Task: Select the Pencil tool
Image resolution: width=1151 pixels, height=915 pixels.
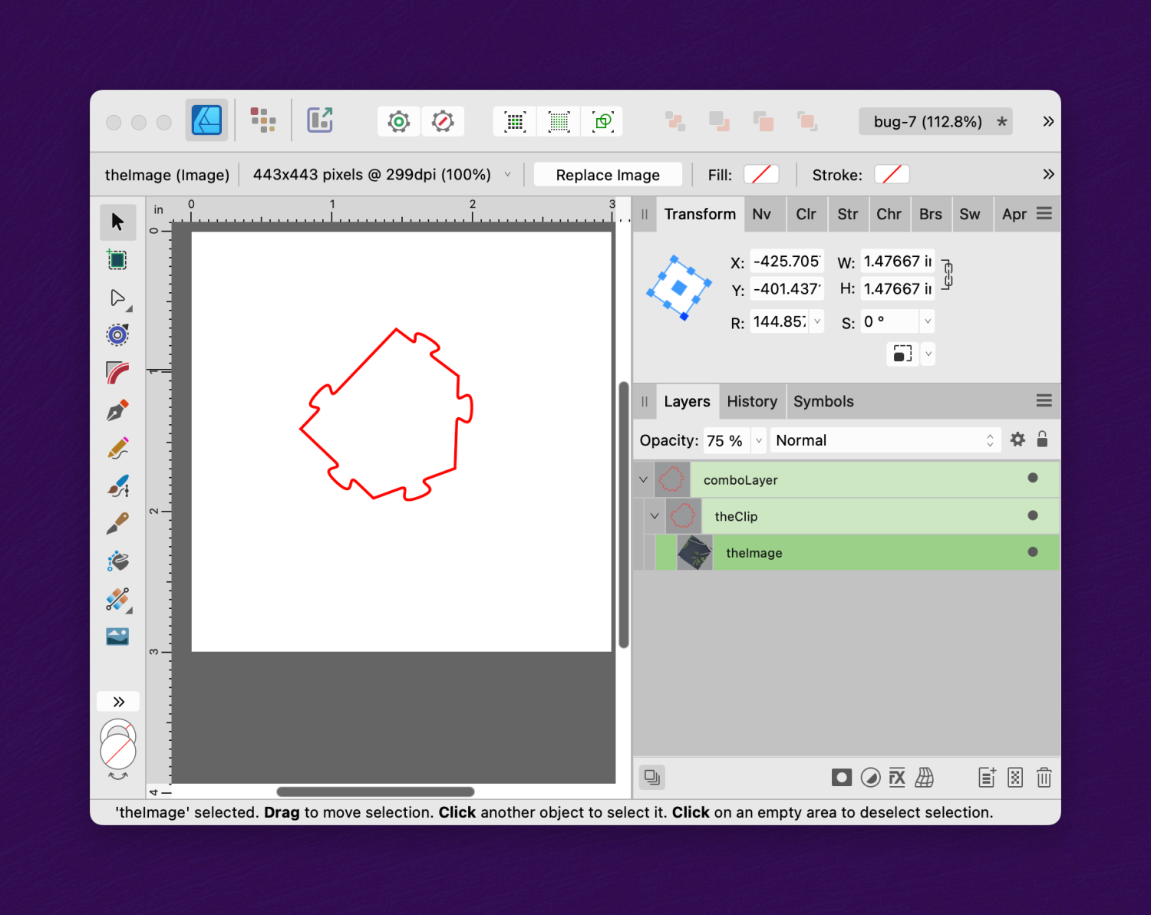Action: [117, 448]
